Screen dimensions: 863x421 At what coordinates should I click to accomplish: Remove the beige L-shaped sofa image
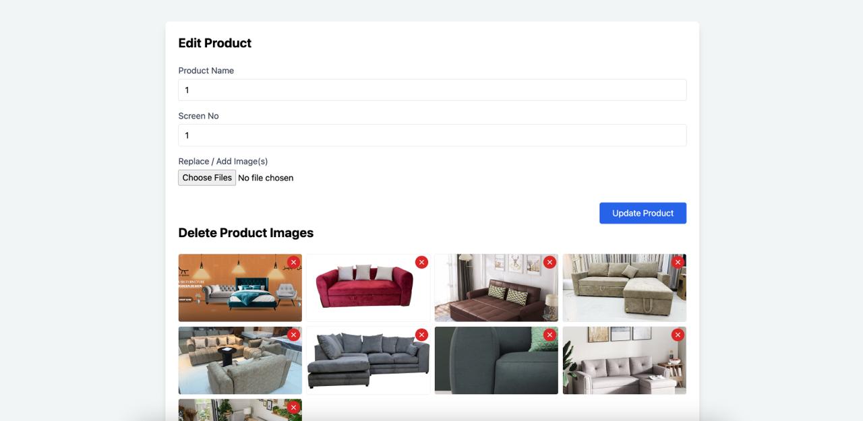[678, 262]
